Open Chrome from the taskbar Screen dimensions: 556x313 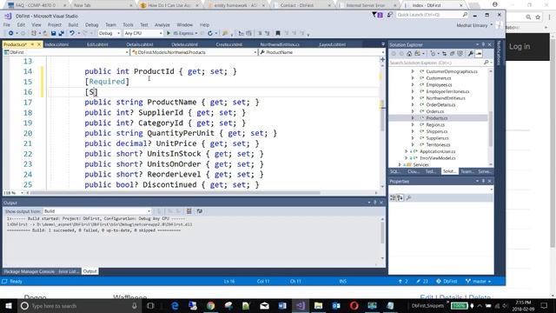click(210, 305)
